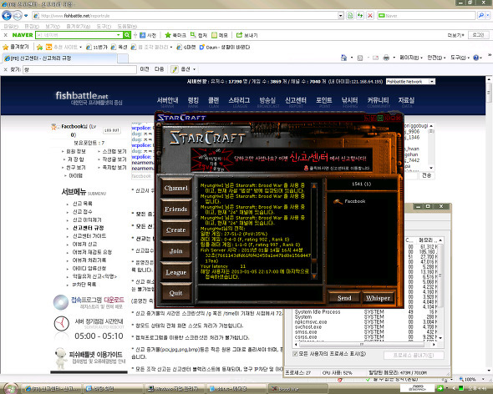Click the Naver toolbar green search magnifier
Viewport: 493px width, 394px height.
click(x=127, y=35)
